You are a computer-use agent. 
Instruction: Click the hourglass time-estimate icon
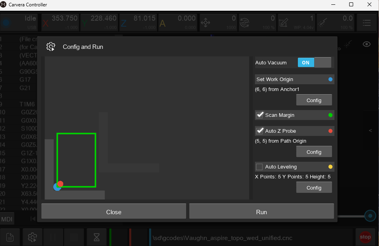tap(96, 237)
